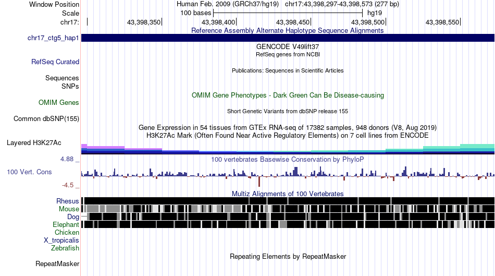Screen dimensions: 495x276
Task: Click the Rhesus alignment block row
Action: point(288,201)
